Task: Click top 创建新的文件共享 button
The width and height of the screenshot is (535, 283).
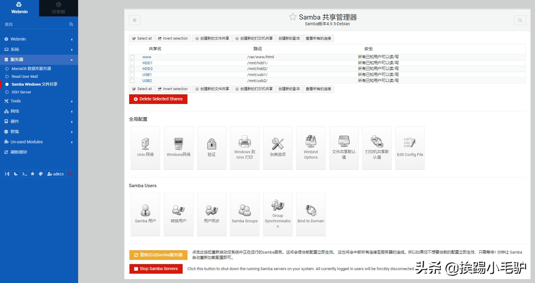Action: [x=212, y=38]
